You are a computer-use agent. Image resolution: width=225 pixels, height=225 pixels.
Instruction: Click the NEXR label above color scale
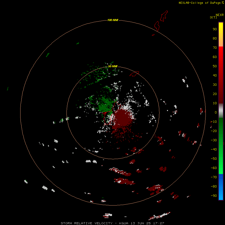point(220,15)
